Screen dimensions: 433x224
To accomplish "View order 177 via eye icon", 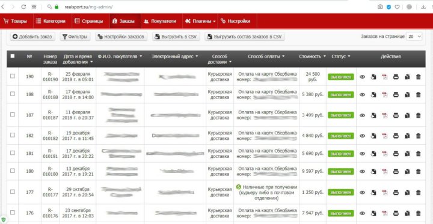I will tap(362, 192).
